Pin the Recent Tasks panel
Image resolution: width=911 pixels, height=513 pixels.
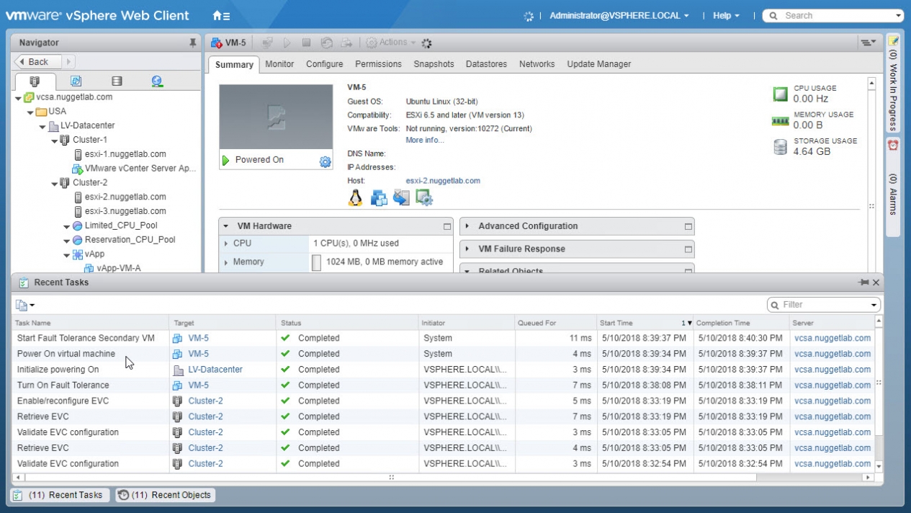[x=863, y=282]
